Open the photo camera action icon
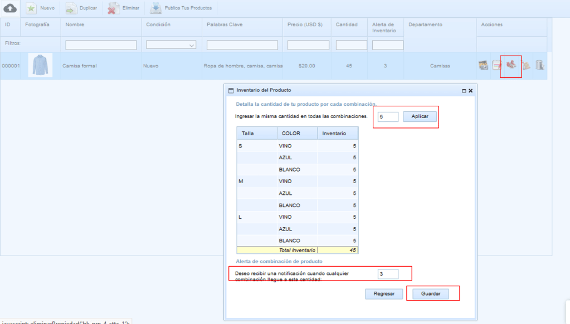Viewport: 570px width, 324px height. tap(484, 66)
